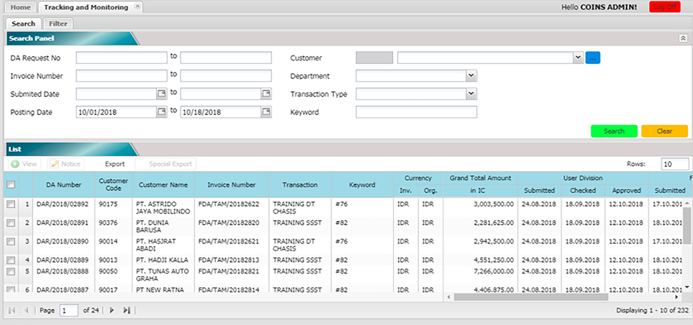This screenshot has height=325, width=693.
Task: Click the horizontal scrollbar under the table
Action: 531,297
